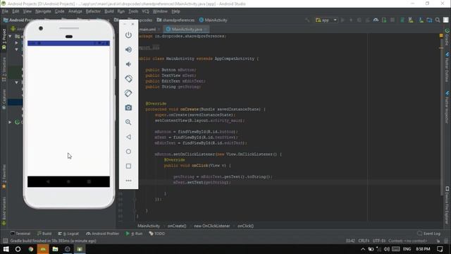Open the Windows Start menu
This screenshot has width=451, height=254.
[6, 249]
